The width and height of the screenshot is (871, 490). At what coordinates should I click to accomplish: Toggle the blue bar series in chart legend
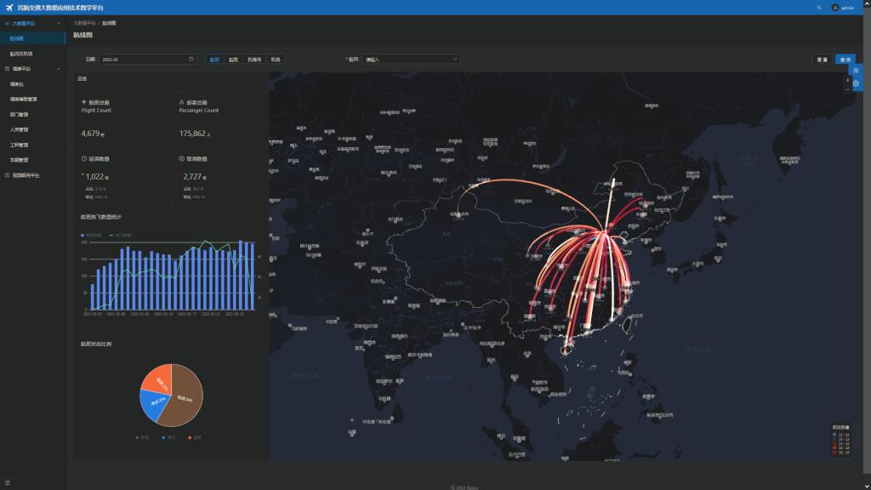93,234
